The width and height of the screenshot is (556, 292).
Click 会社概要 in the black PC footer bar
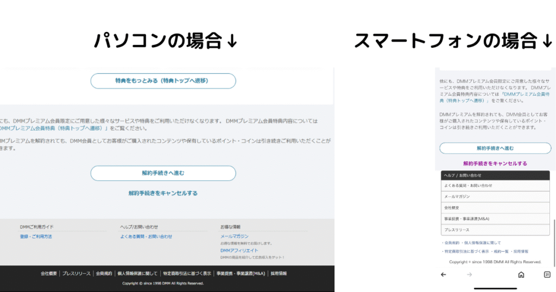tap(48, 274)
